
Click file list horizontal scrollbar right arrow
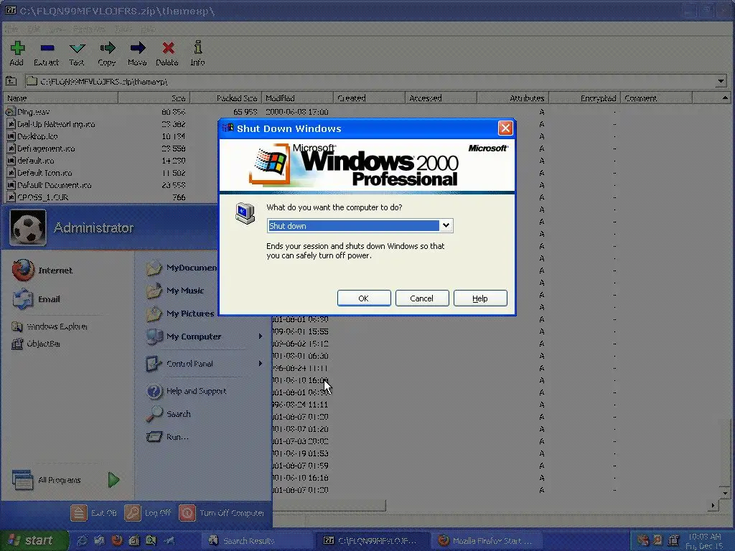coord(714,505)
